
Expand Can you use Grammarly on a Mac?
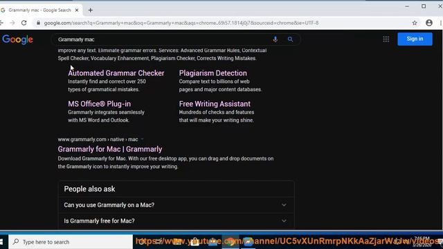pos(176,205)
